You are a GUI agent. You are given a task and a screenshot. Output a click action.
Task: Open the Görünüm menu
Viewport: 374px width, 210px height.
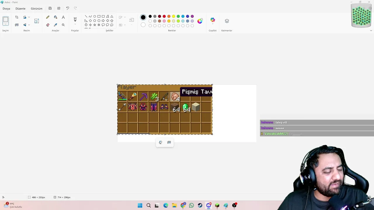37,8
